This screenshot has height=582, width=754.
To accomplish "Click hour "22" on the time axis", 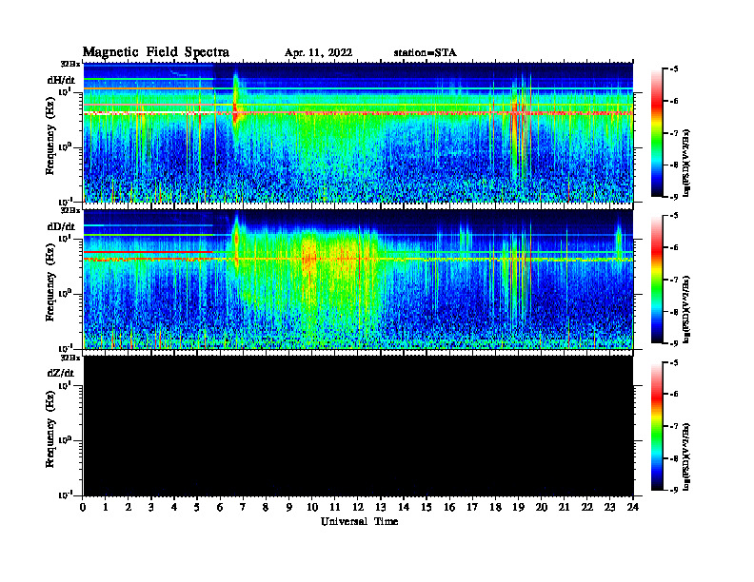I will click(x=587, y=508).
